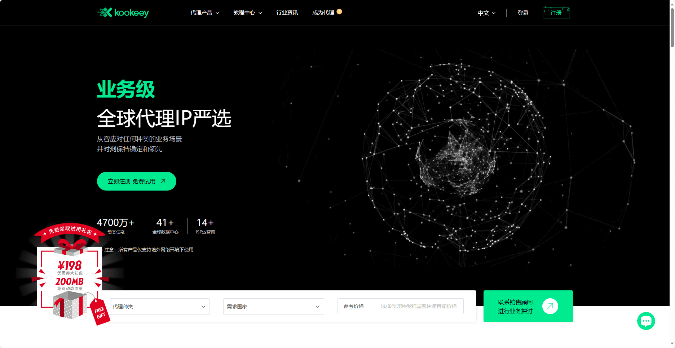This screenshot has height=348, width=675.
Task: Go to 行业资讯 page
Action: [x=287, y=13]
